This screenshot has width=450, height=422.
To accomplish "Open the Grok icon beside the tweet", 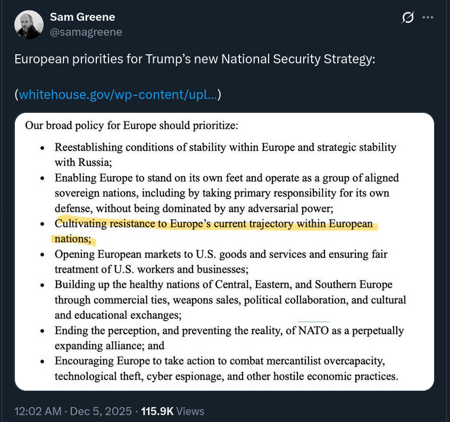I will pos(407,18).
